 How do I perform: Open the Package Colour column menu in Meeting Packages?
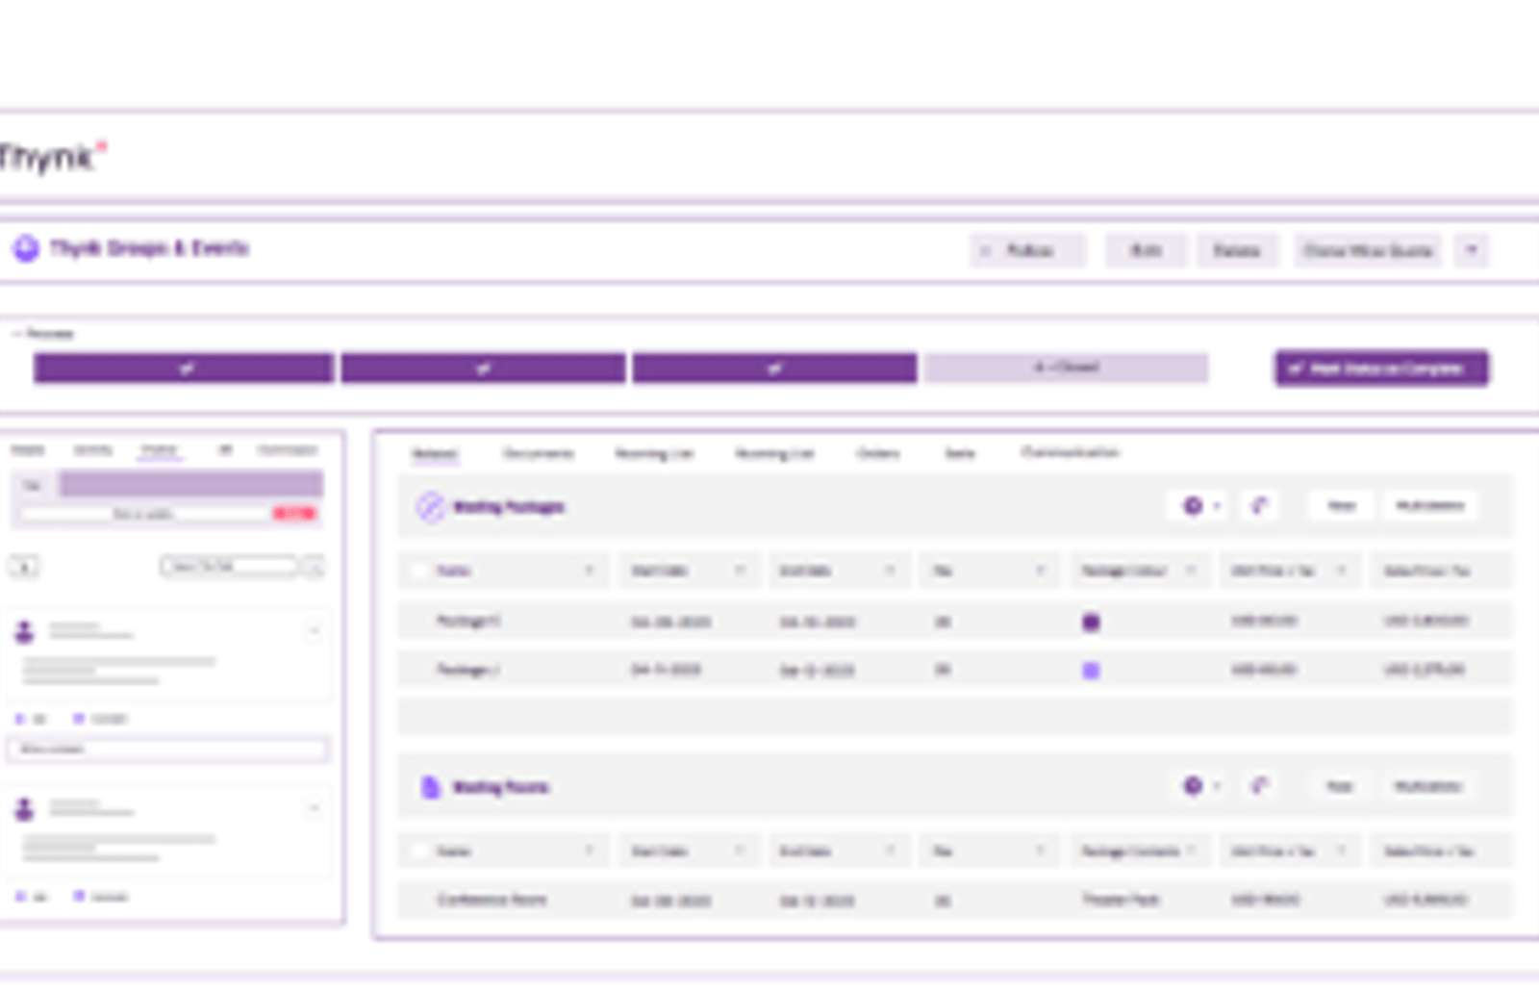tap(1190, 571)
